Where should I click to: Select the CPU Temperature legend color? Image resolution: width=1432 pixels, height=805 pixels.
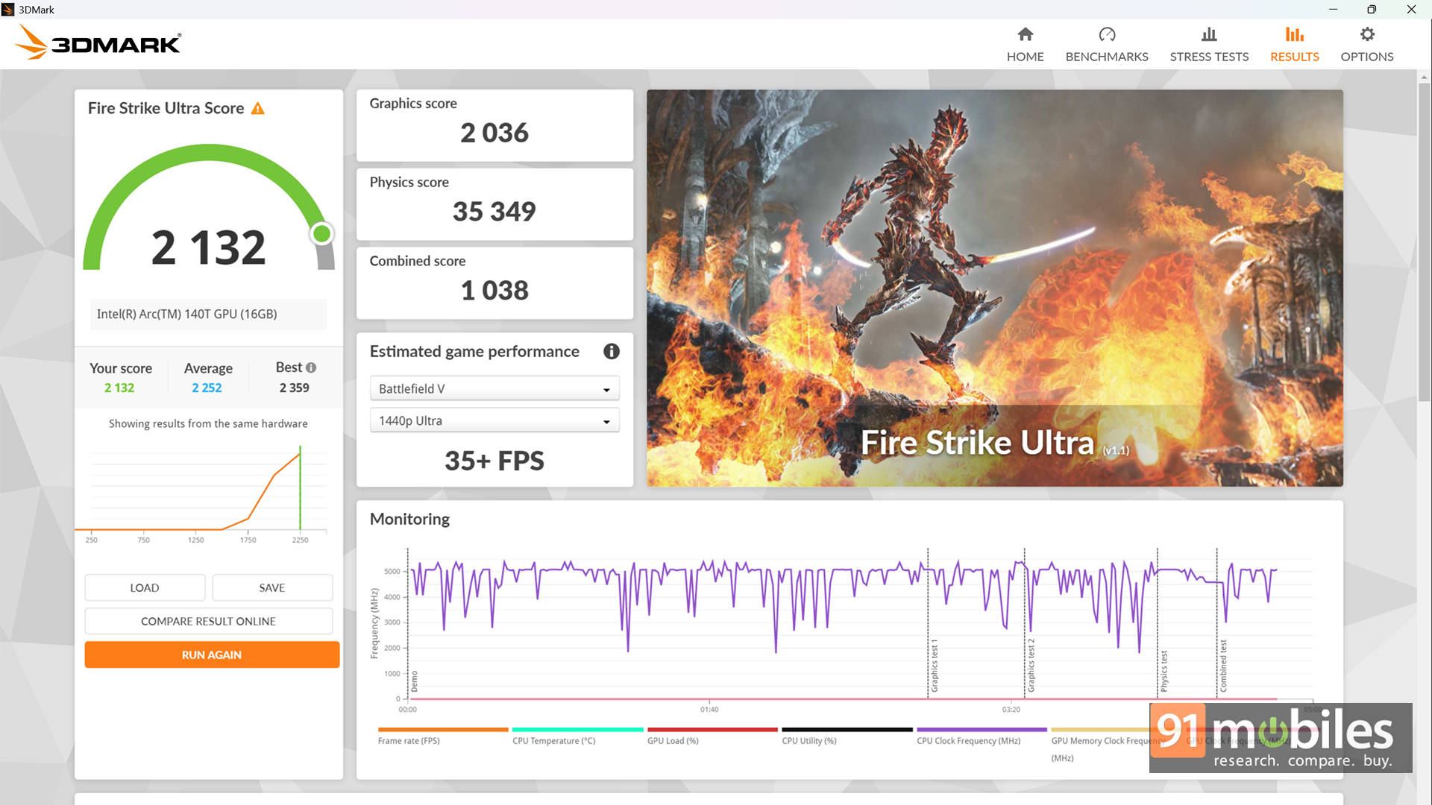578,730
